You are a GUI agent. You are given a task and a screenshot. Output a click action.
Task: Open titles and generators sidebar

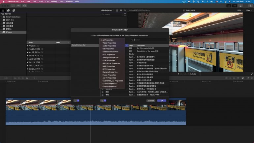coord(13,10)
